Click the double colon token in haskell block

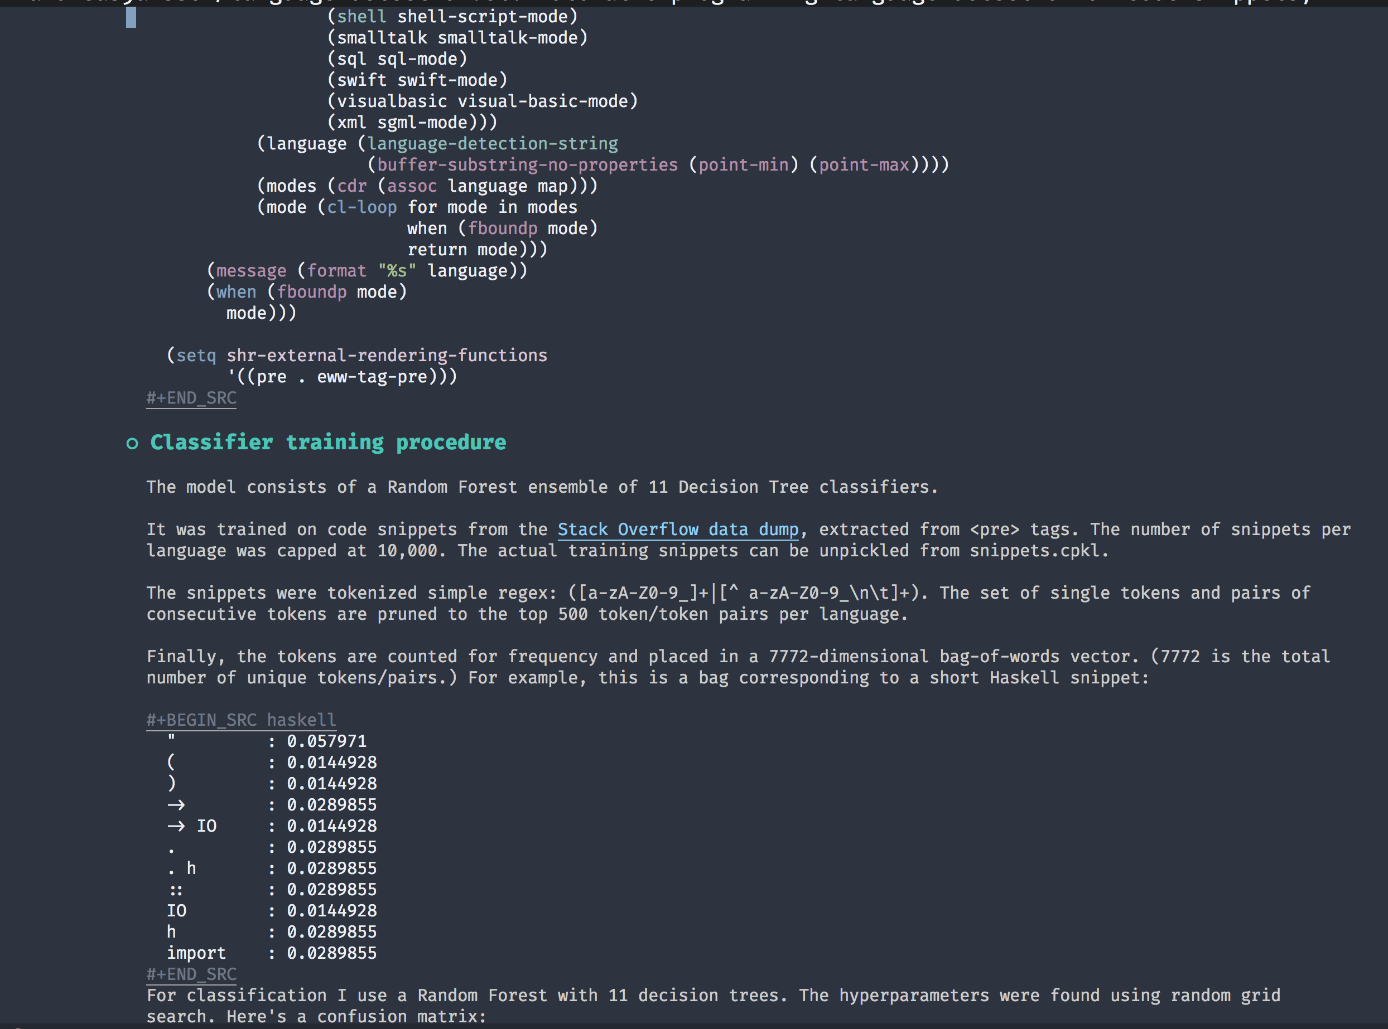pyautogui.click(x=176, y=890)
